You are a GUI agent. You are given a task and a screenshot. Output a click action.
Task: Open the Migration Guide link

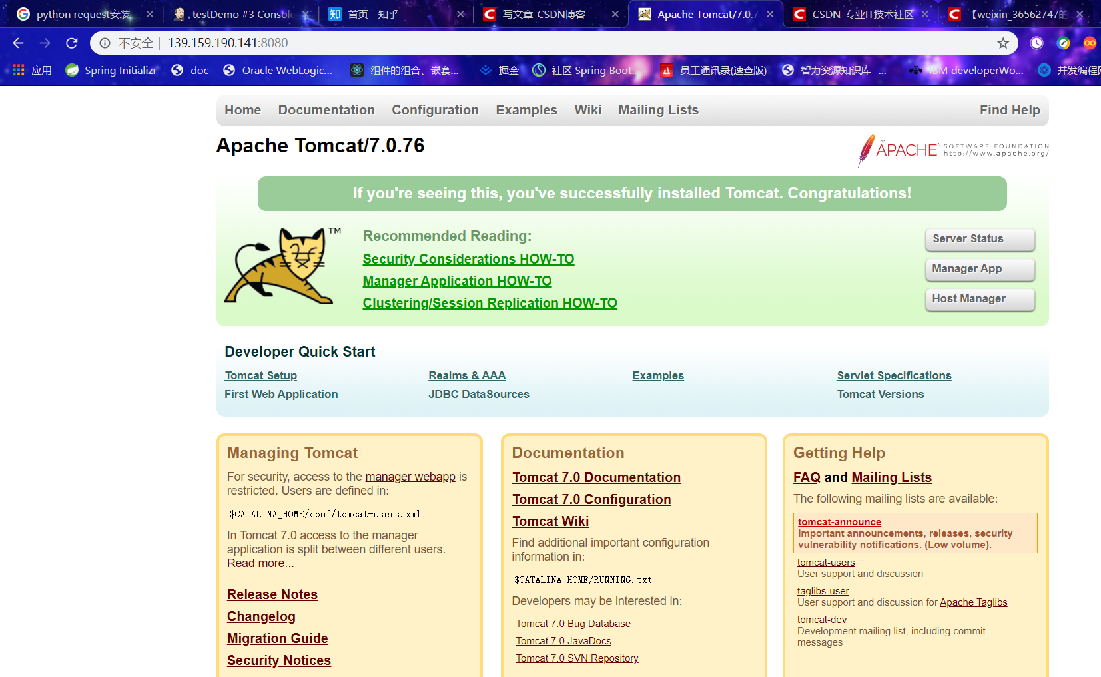[x=278, y=638]
